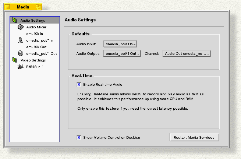Disable the Enable Real-time Audio checkbox
The width and height of the screenshot is (241, 159).
(79, 84)
